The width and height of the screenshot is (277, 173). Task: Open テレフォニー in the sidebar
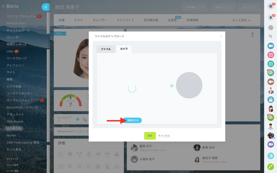[15, 65]
